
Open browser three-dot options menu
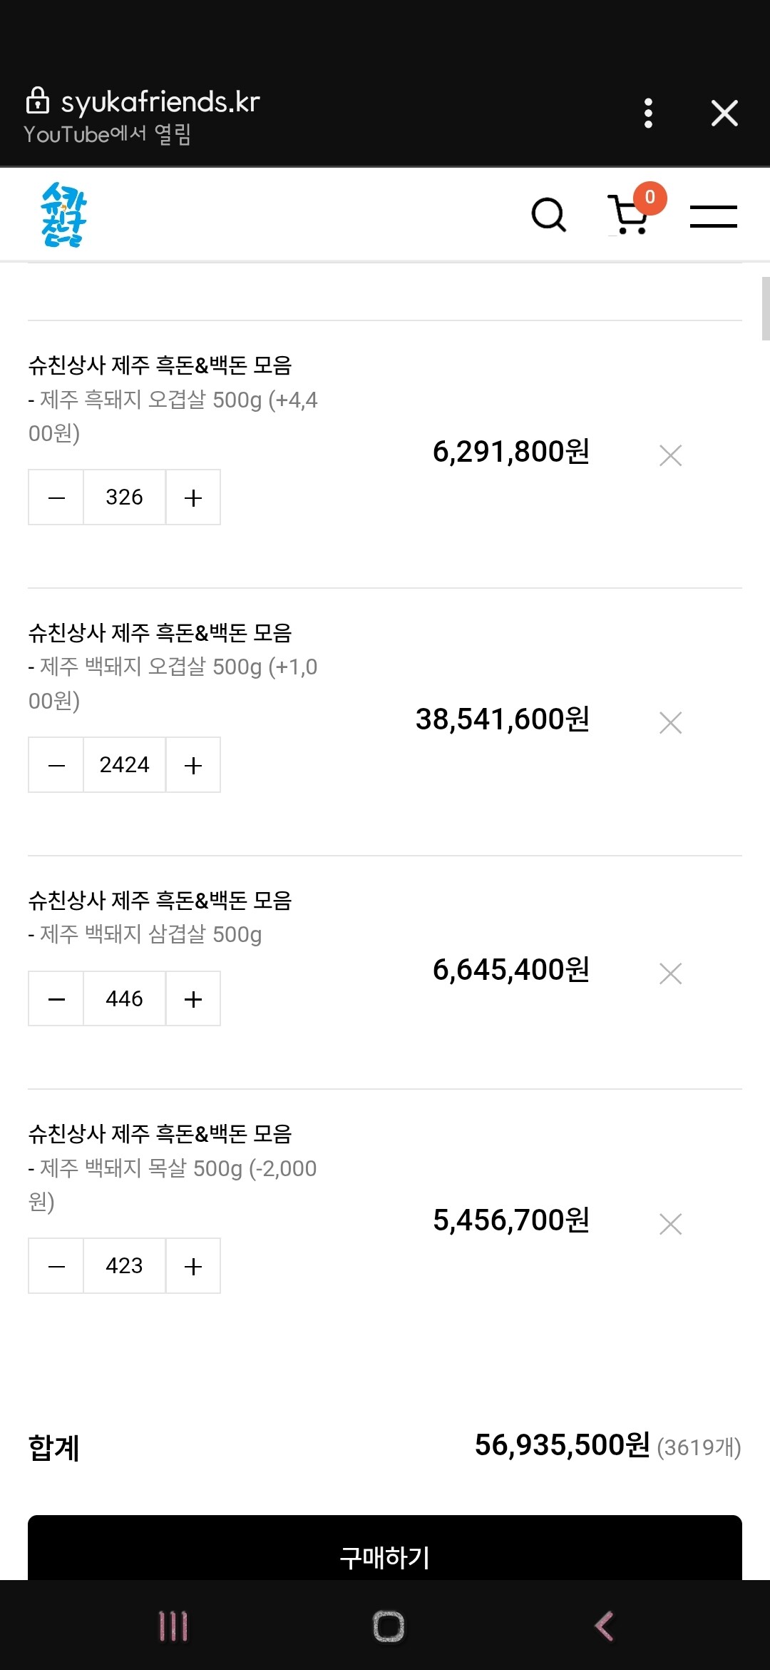coord(648,113)
